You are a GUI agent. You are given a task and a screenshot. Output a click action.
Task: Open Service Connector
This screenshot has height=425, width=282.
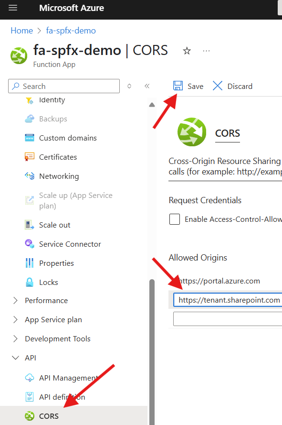coord(70,244)
